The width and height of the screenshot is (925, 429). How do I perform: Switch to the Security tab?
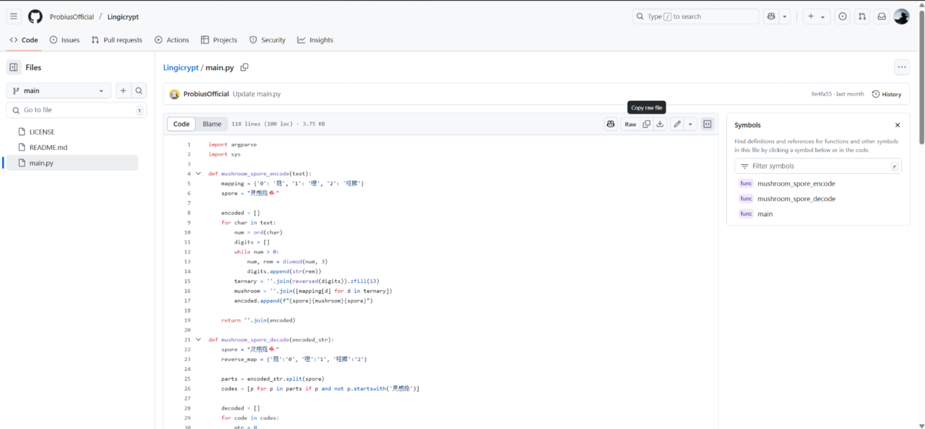[x=267, y=40]
